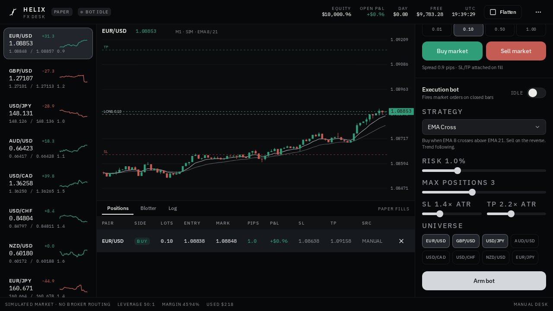Image resolution: width=553 pixels, height=311 pixels.
Task: Click the Buy market button
Action: [x=452, y=51]
